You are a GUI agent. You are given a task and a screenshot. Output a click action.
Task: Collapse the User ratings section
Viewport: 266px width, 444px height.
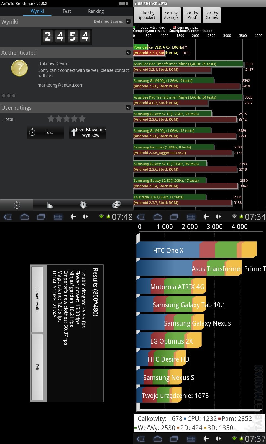click(128, 107)
